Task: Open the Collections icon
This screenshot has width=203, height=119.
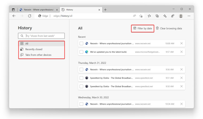Action: pos(157,16)
